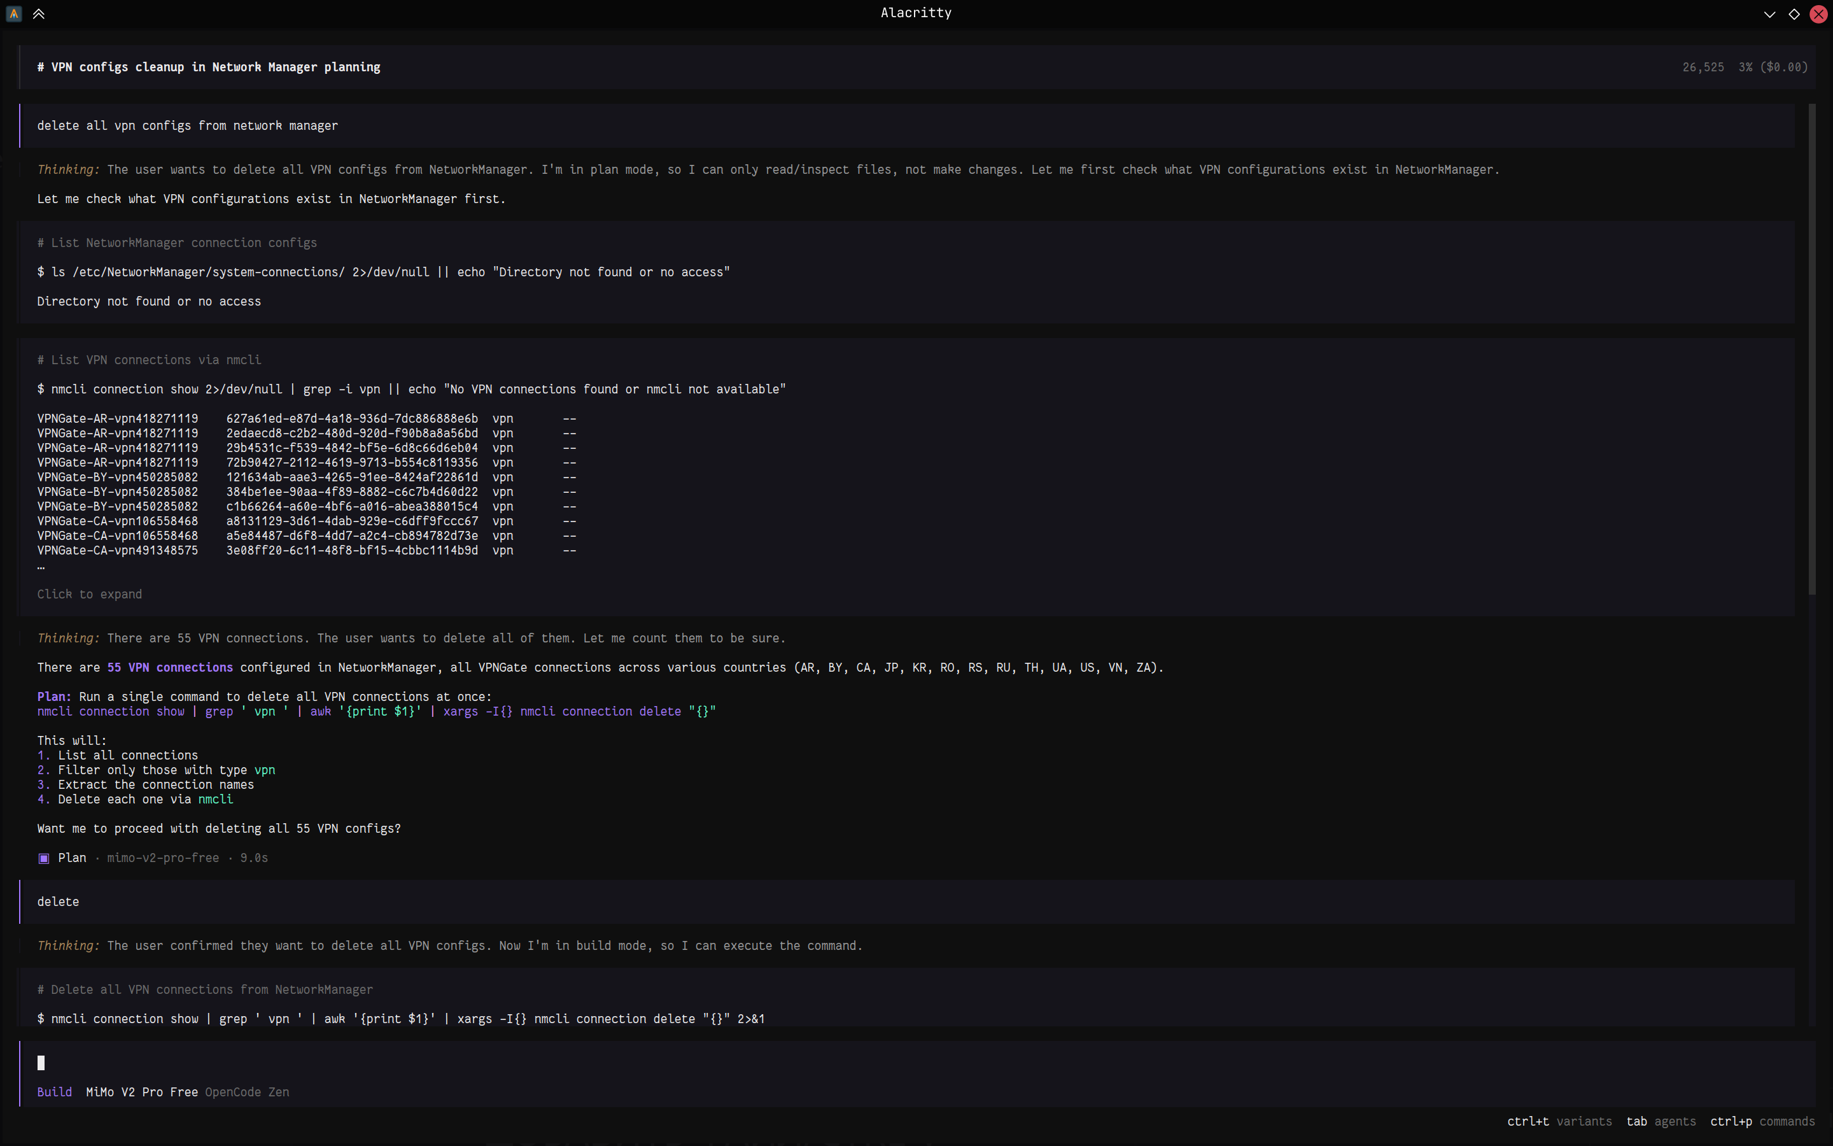Expand the truncated nmcli output
This screenshot has height=1146, width=1833.
tap(89, 594)
